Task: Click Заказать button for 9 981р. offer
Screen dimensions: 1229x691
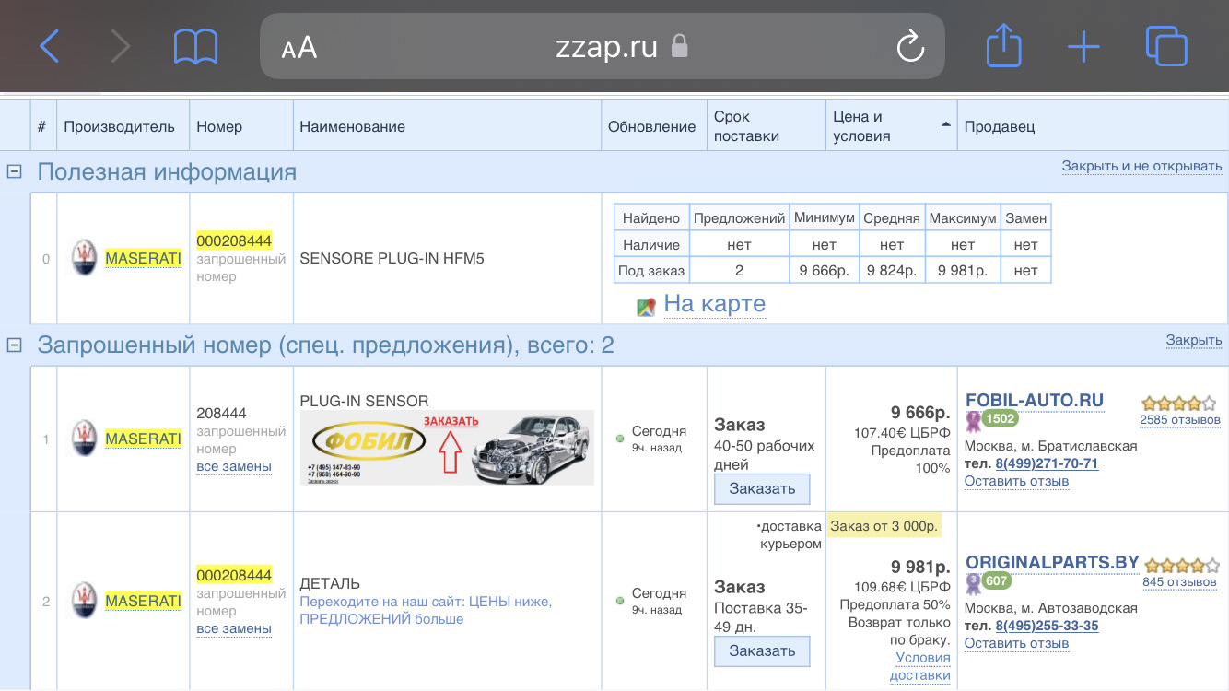Action: tap(762, 651)
